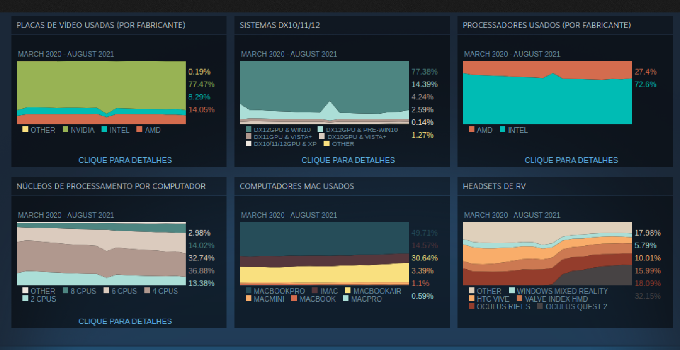680x350 pixels.
Task: Click the IMAC legend entry
Action: tap(325, 291)
